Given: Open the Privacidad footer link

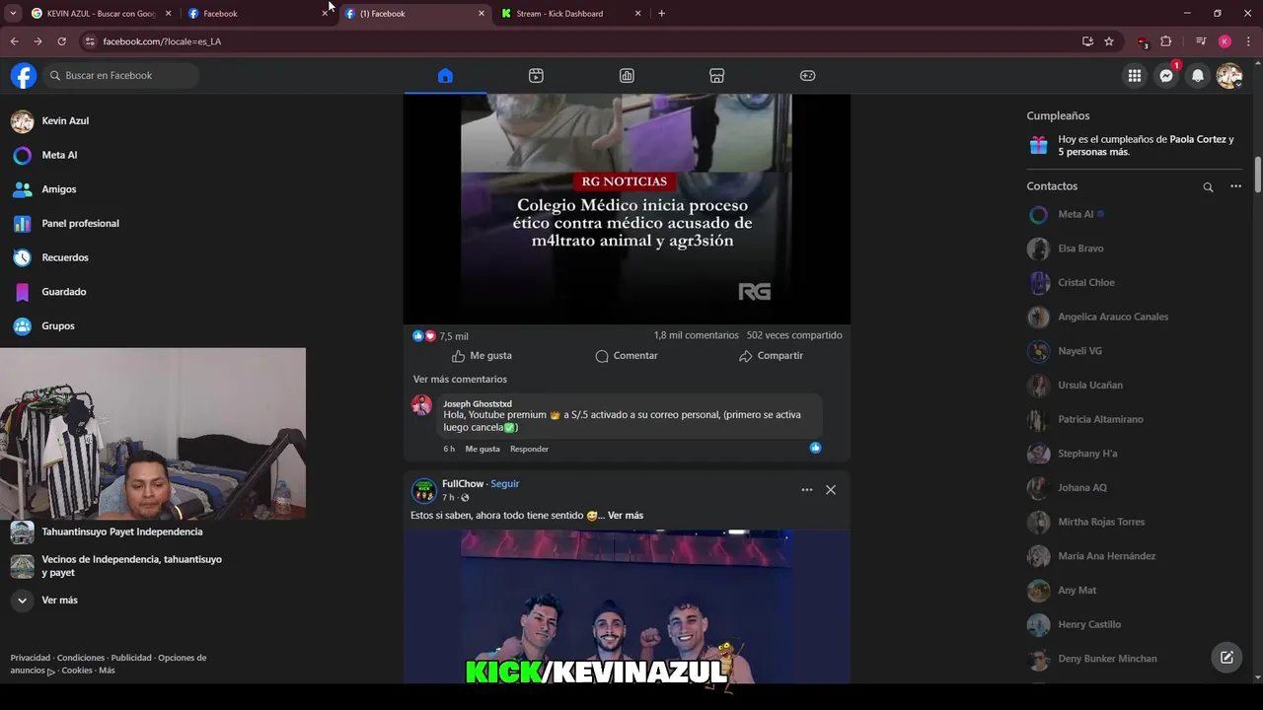Looking at the screenshot, I should pos(31,658).
